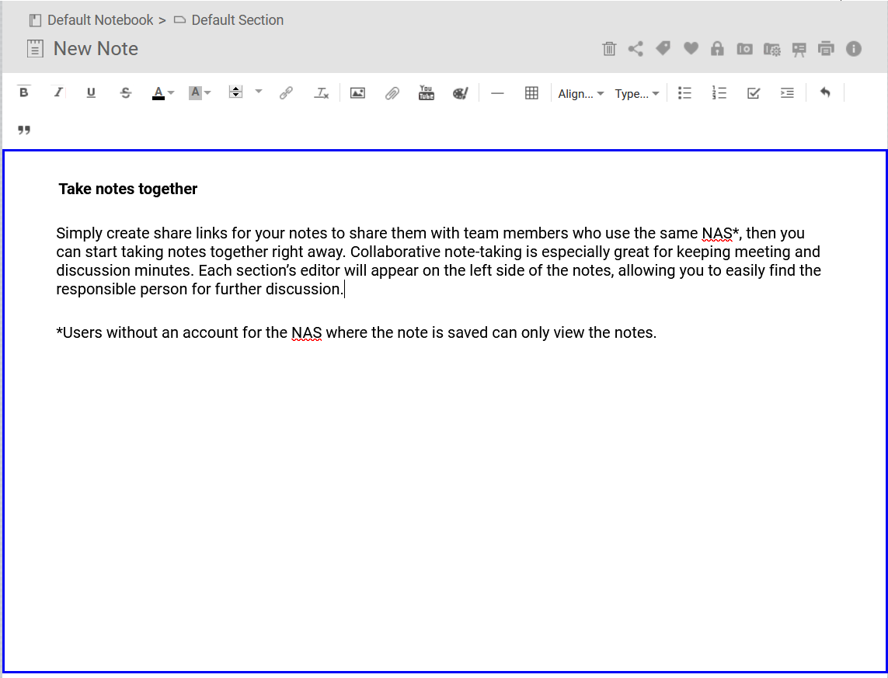Image resolution: width=888 pixels, height=678 pixels.
Task: Insert a horizontal line
Action: click(497, 93)
